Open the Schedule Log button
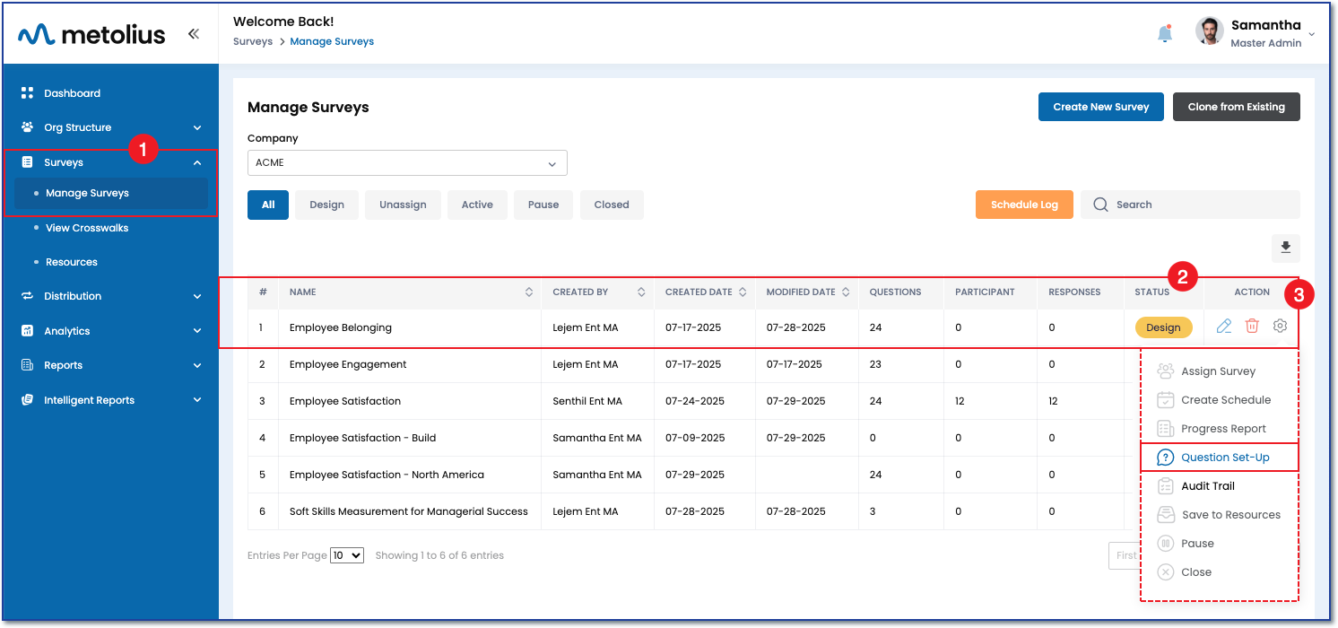 coord(1024,205)
